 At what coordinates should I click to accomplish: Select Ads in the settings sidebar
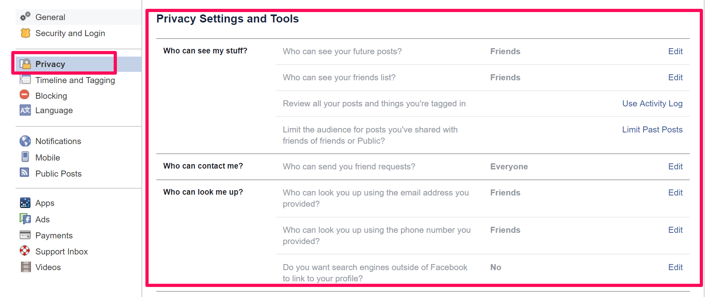[x=42, y=220]
